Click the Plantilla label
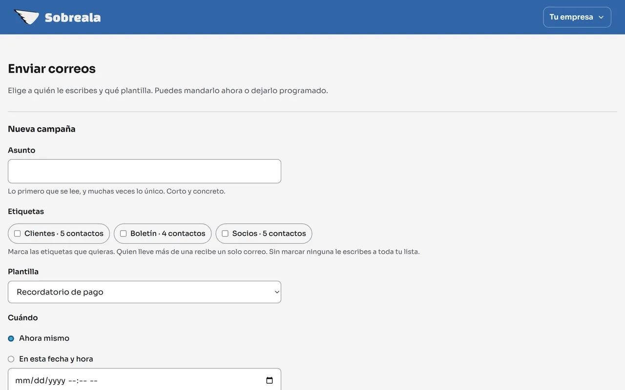Screen dimensions: 625x390 (23, 272)
